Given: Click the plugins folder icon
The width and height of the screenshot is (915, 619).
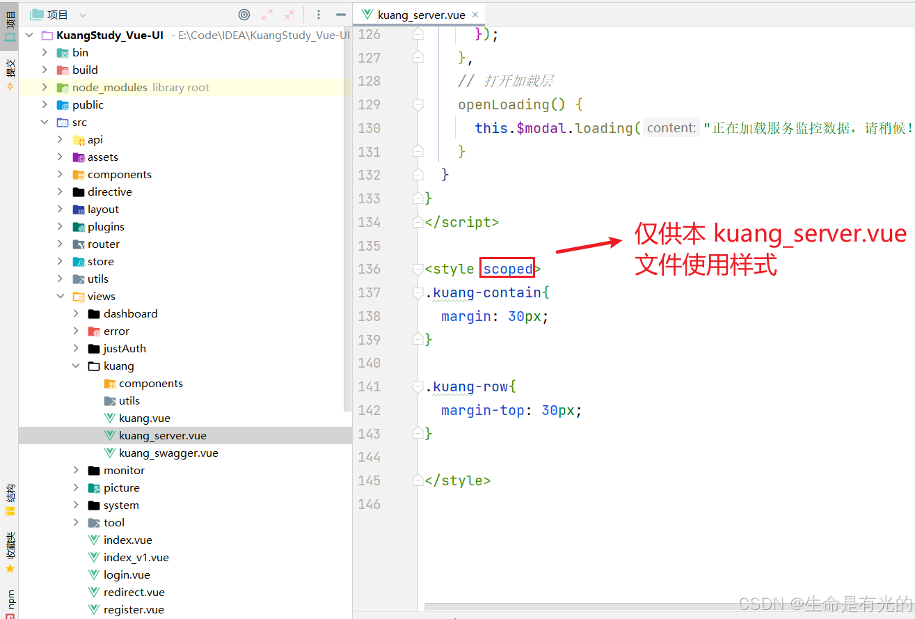Looking at the screenshot, I should (x=79, y=227).
